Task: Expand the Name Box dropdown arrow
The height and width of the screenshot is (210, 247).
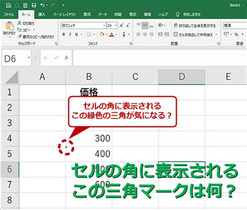Action: tap(29, 57)
